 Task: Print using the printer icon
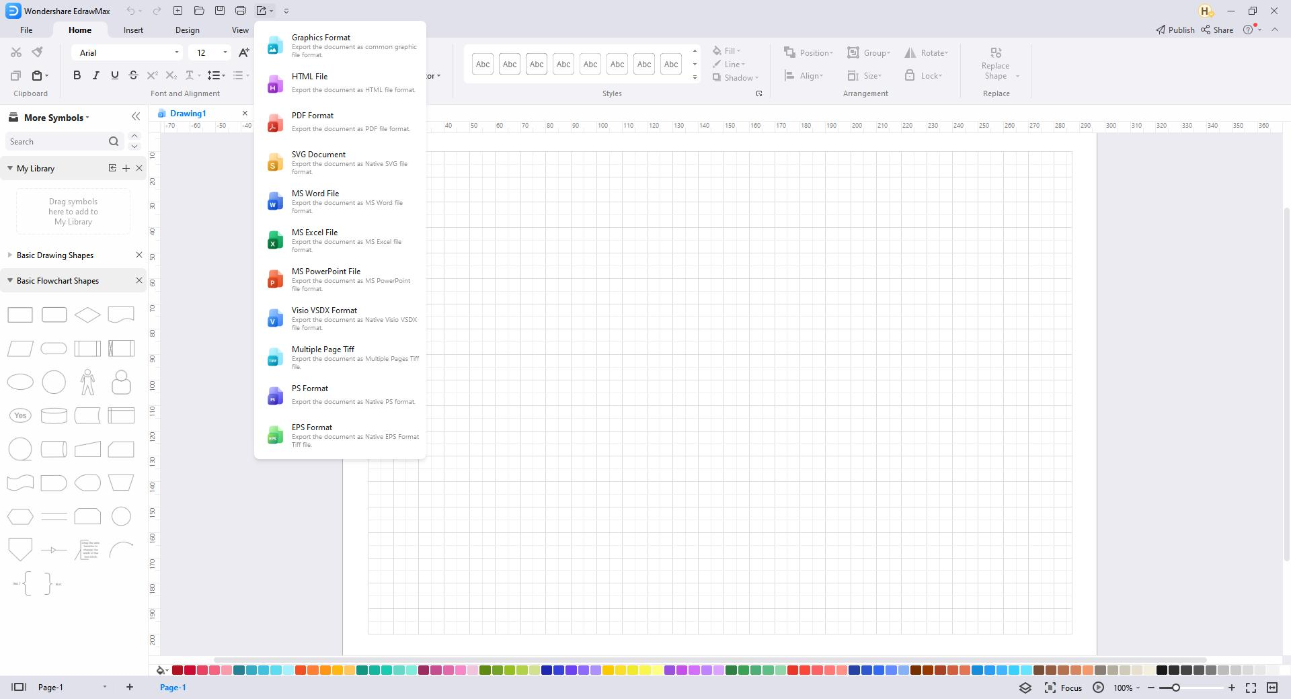pos(241,11)
